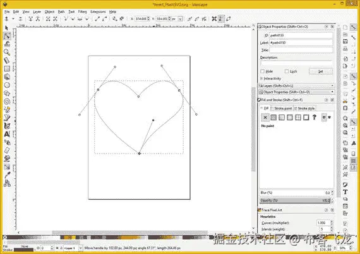Toggle snapping enable button at top right
This screenshot has width=360, height=254.
click(354, 27)
